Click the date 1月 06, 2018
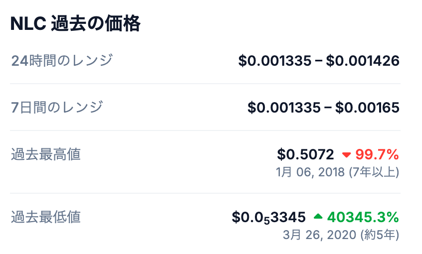 [x=310, y=172]
